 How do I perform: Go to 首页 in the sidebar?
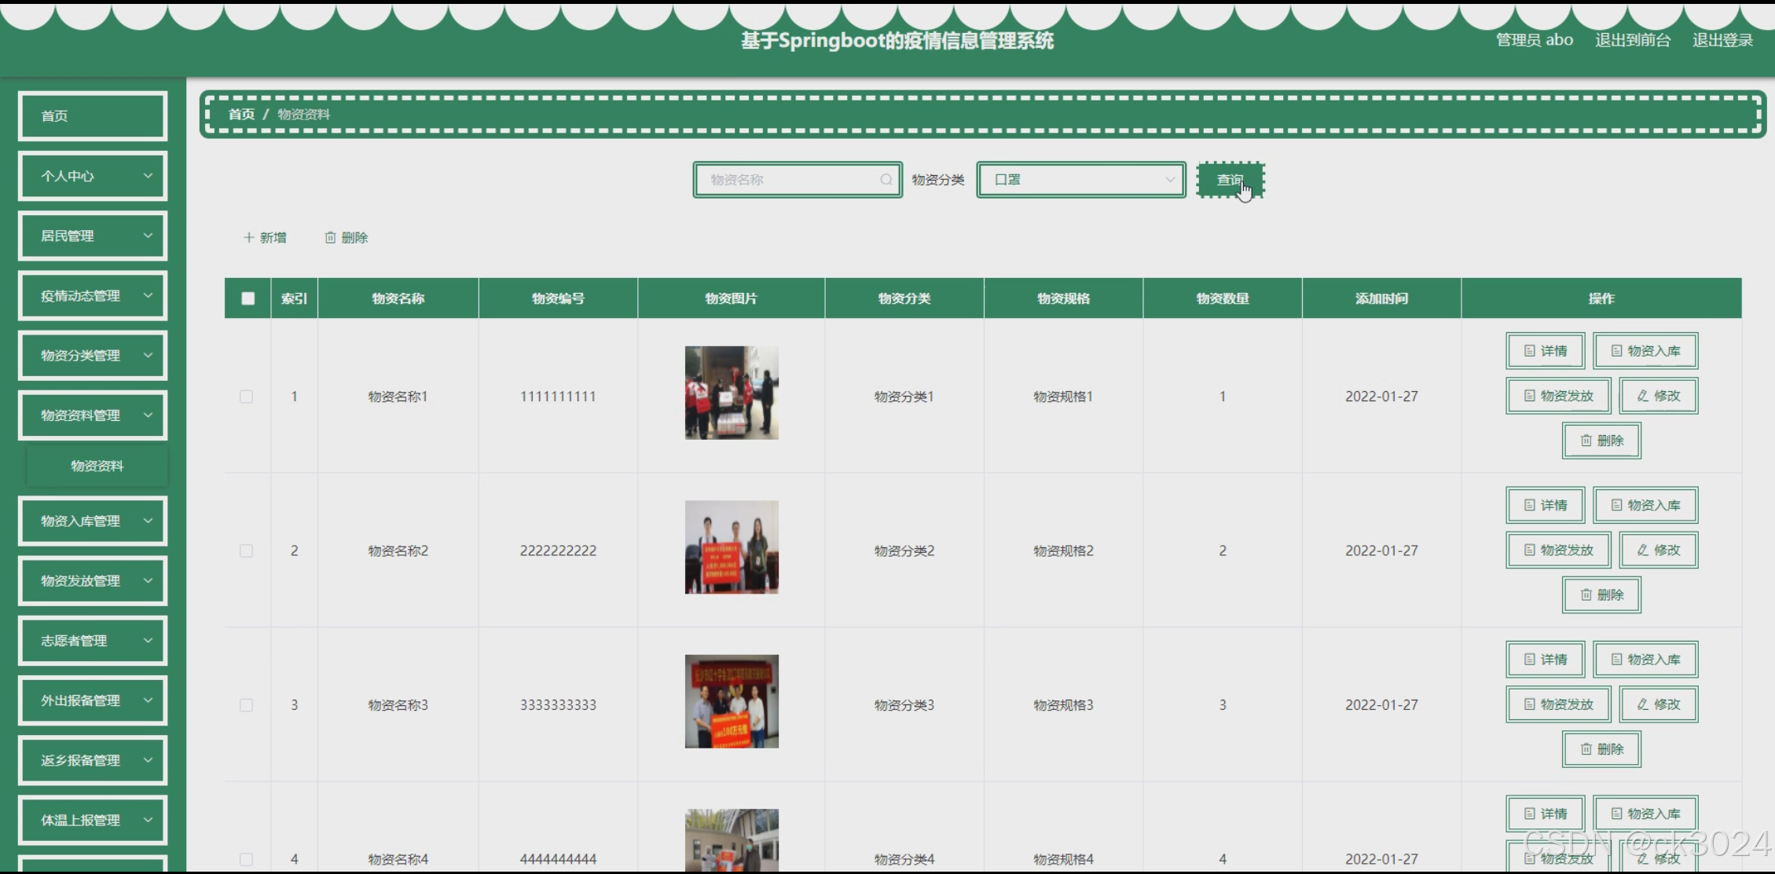click(93, 116)
